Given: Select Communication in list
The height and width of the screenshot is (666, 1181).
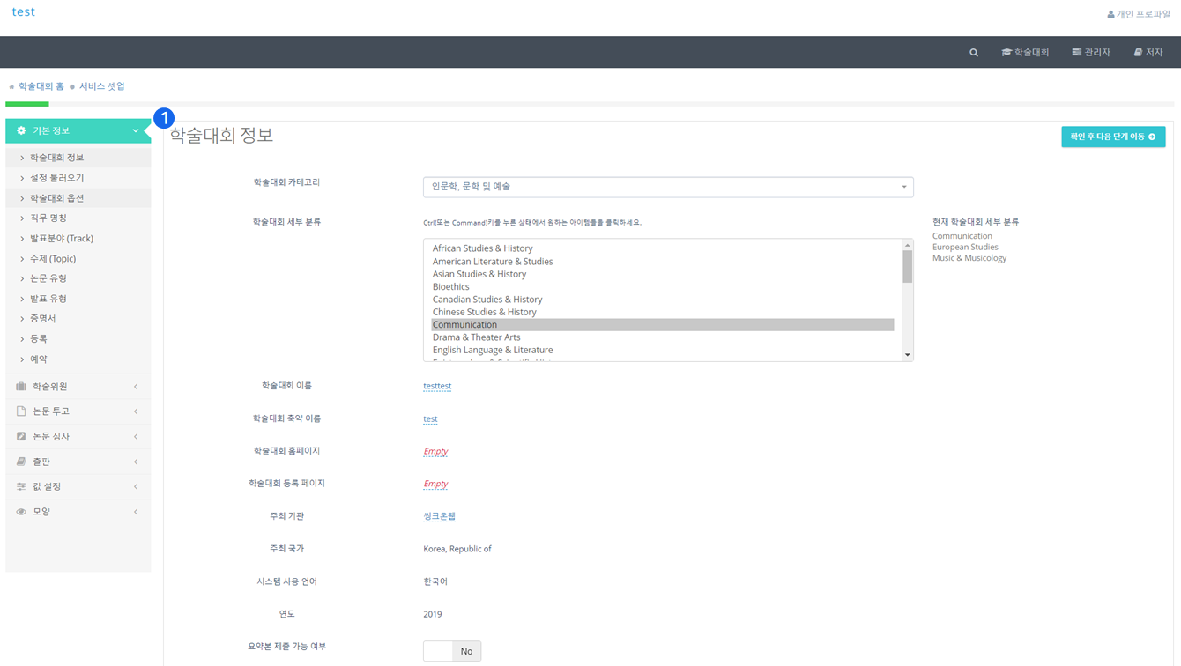Looking at the screenshot, I should (x=662, y=325).
